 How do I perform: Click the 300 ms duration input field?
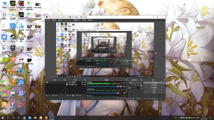click(x=136, y=88)
